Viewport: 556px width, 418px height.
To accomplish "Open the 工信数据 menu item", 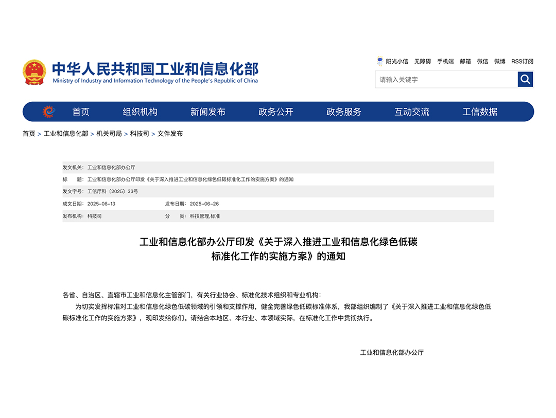I will 480,112.
